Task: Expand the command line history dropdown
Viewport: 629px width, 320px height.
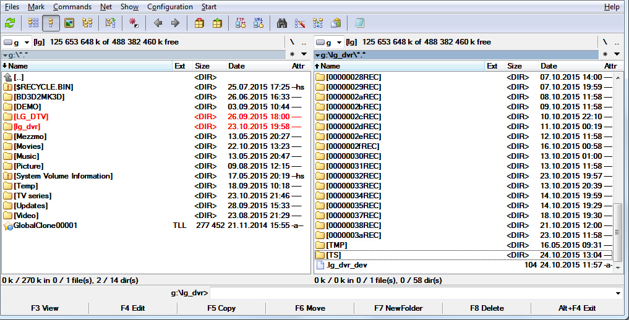Action: click(618, 293)
